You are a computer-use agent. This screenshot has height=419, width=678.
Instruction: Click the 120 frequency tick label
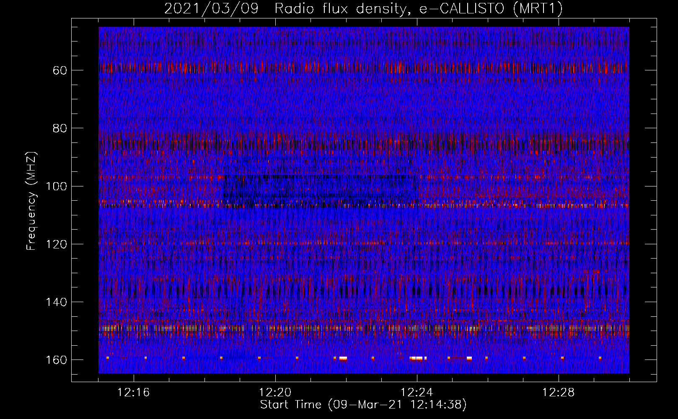pyautogui.click(x=56, y=244)
